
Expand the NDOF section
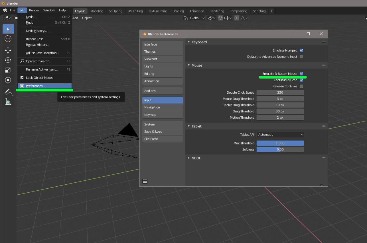[189, 158]
